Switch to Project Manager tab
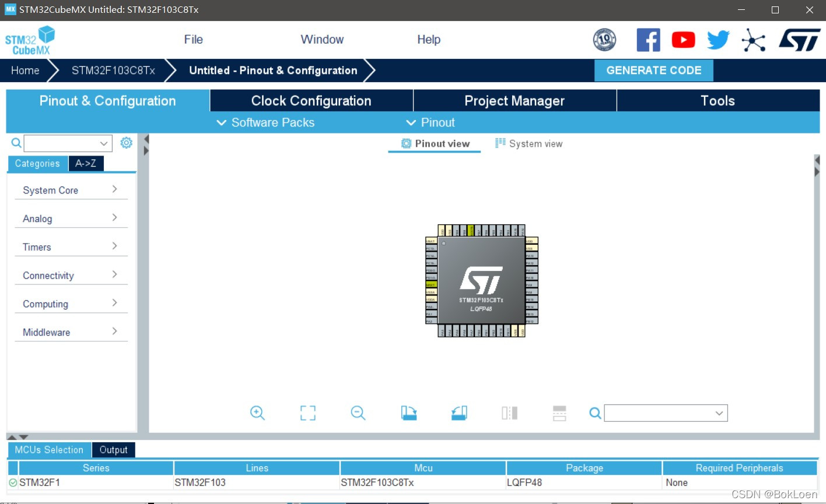The height and width of the screenshot is (504, 826). coord(514,101)
